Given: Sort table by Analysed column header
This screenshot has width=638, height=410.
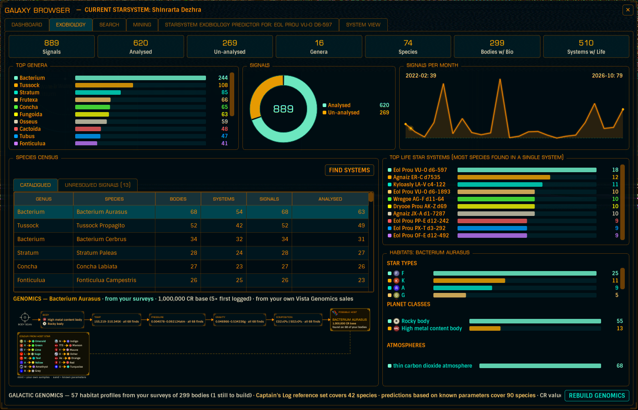Looking at the screenshot, I should tap(330, 199).
